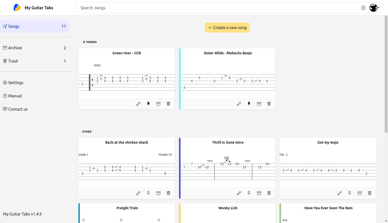Click the page vertical scrollbar
This screenshot has height=223, width=388.
[386, 75]
